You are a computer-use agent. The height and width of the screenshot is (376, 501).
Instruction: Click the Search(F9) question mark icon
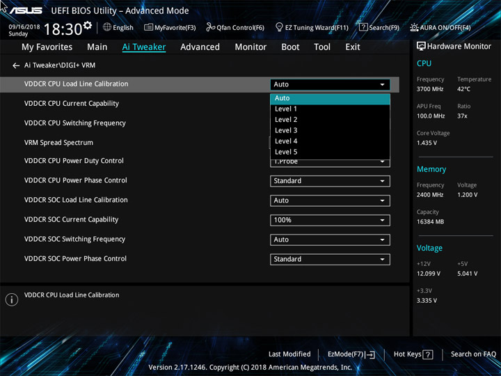point(363,27)
